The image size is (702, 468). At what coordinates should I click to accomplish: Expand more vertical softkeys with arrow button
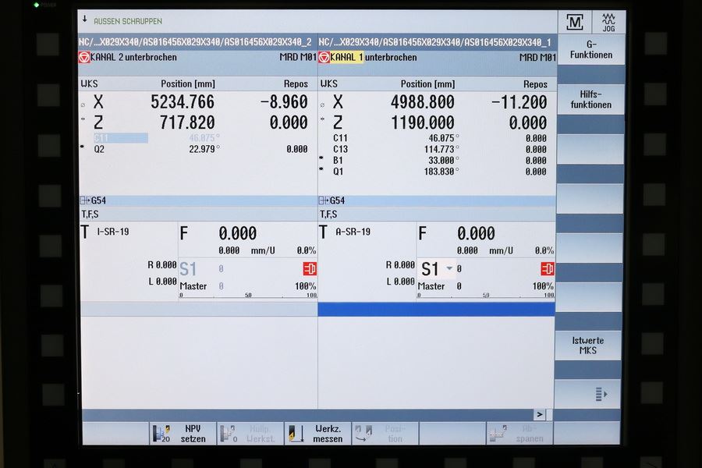(601, 394)
